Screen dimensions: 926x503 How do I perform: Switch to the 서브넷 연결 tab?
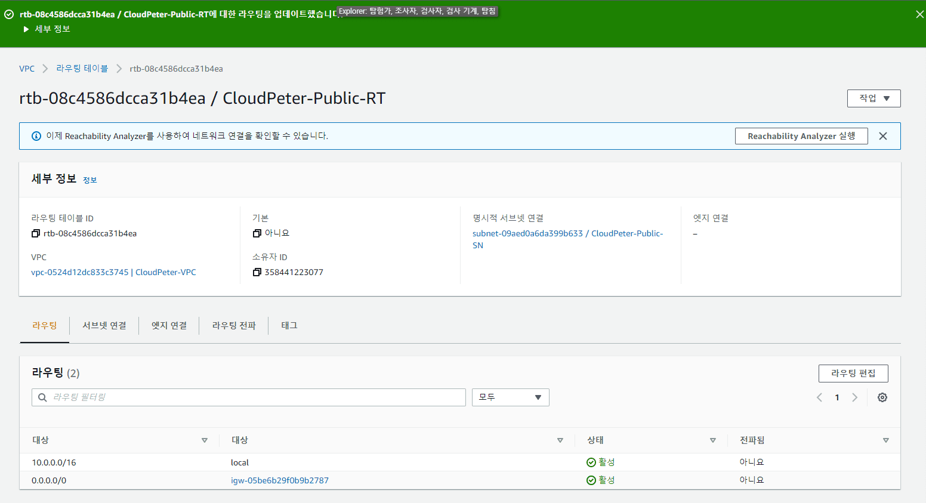pyautogui.click(x=104, y=326)
